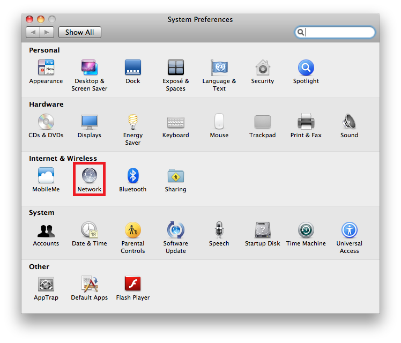Open Exposé & Spaces settings
The width and height of the screenshot is (401, 343).
click(175, 68)
